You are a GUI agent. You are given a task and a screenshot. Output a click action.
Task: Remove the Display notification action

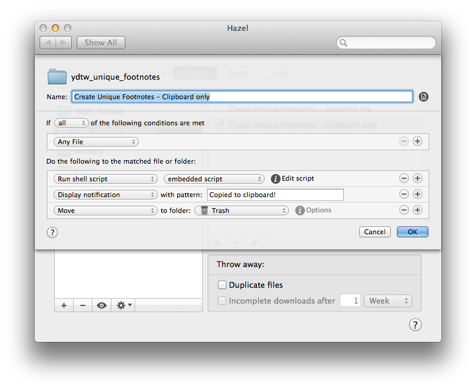[x=404, y=194]
